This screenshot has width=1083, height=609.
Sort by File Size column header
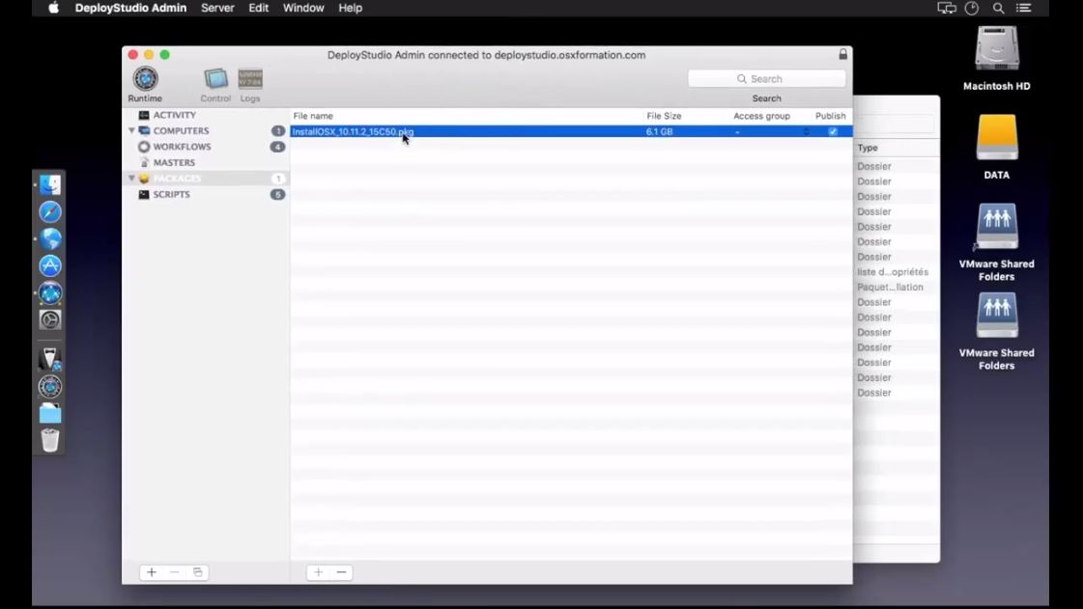click(x=664, y=116)
